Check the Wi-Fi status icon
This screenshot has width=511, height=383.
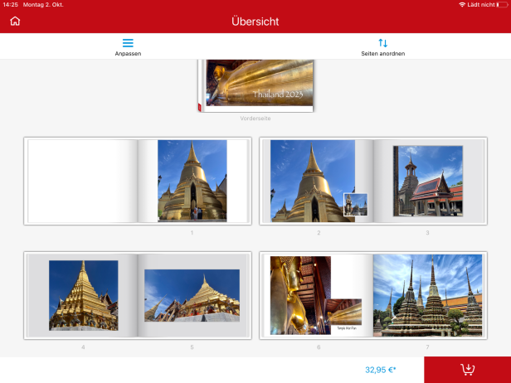[462, 5]
